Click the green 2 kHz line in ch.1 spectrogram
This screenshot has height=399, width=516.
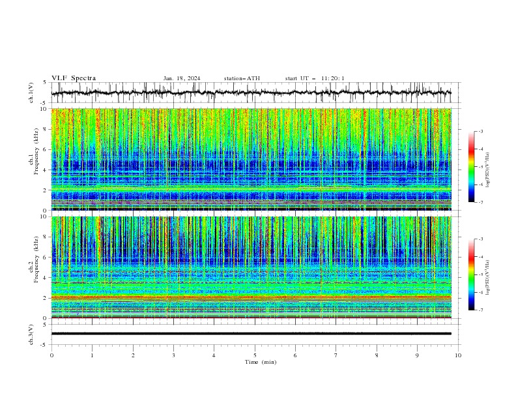(x=251, y=188)
